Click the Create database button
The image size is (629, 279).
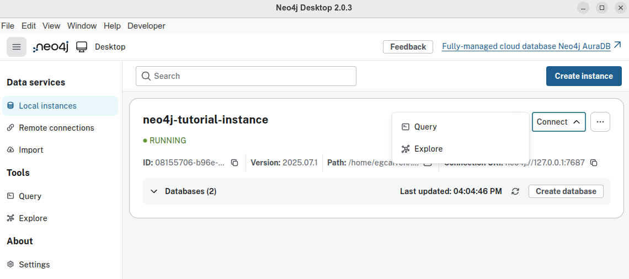pyautogui.click(x=566, y=191)
